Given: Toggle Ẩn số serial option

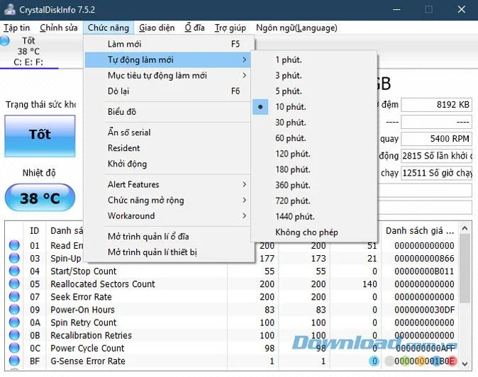Looking at the screenshot, I should (167, 133).
